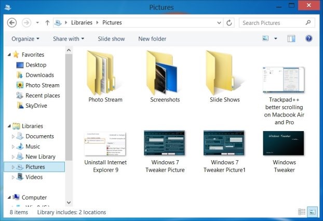Create a New folder

[x=152, y=39]
